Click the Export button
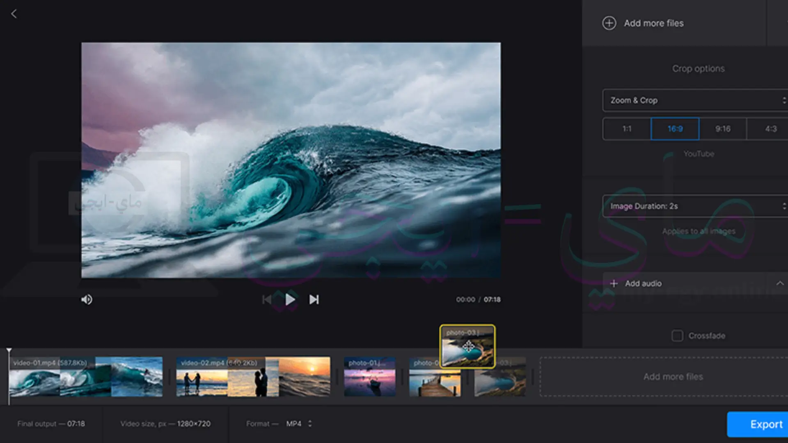This screenshot has height=443, width=788. click(758, 424)
